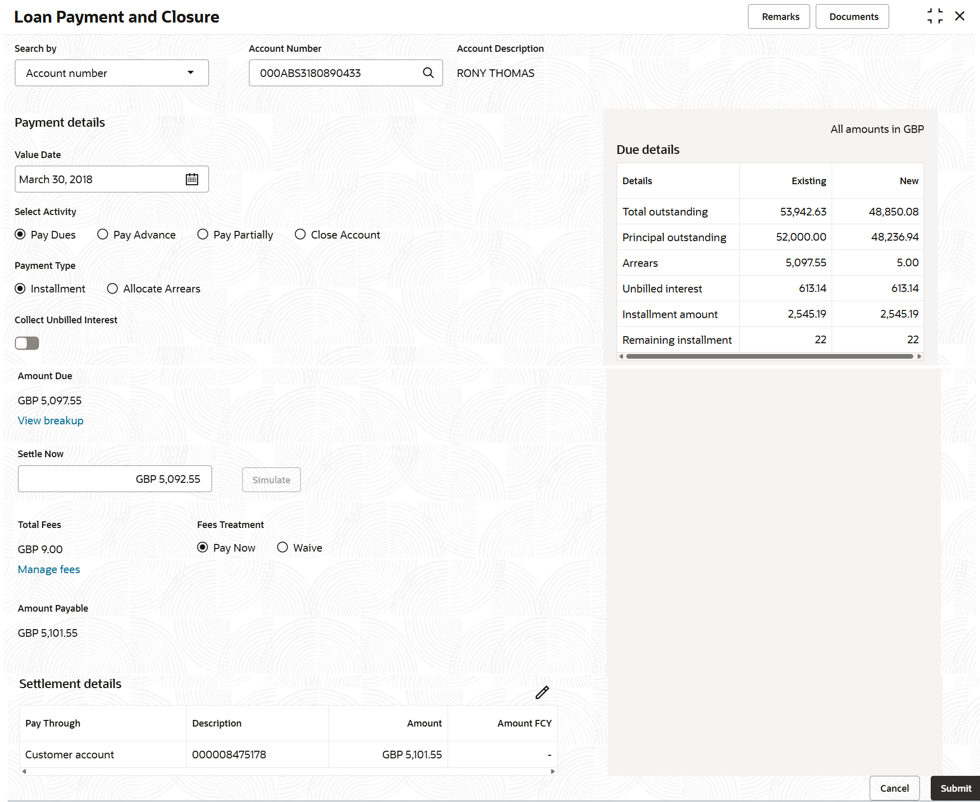
Task: Click the Details column header
Action: (637, 181)
